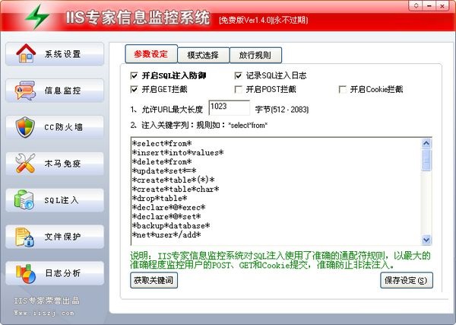Click the 字节(512 - 2083) range hint
The width and height of the screenshot is (456, 325).
(x=282, y=110)
